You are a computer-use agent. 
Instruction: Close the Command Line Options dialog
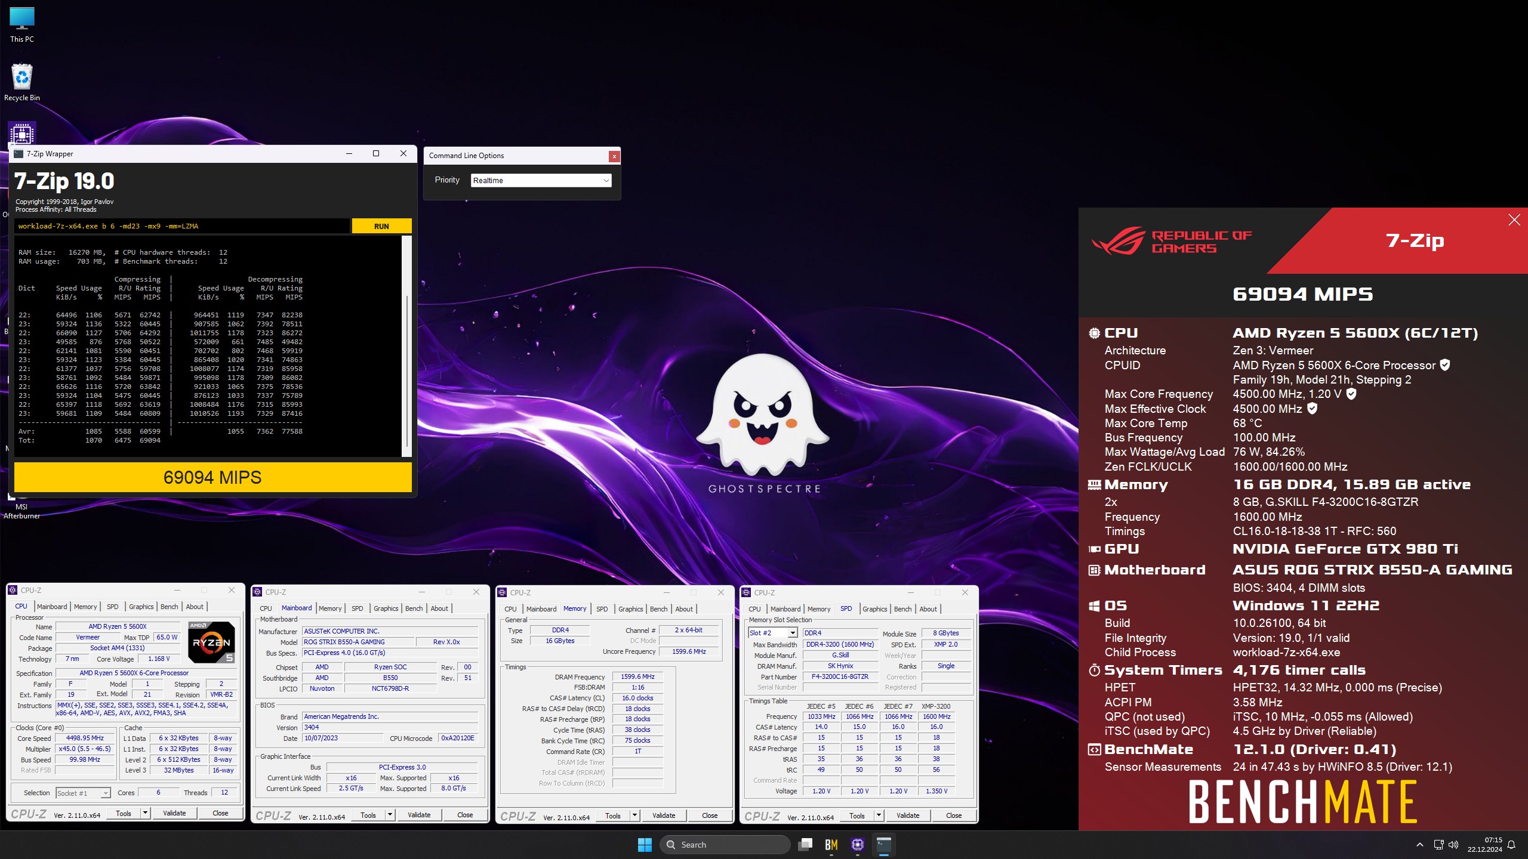[614, 156]
